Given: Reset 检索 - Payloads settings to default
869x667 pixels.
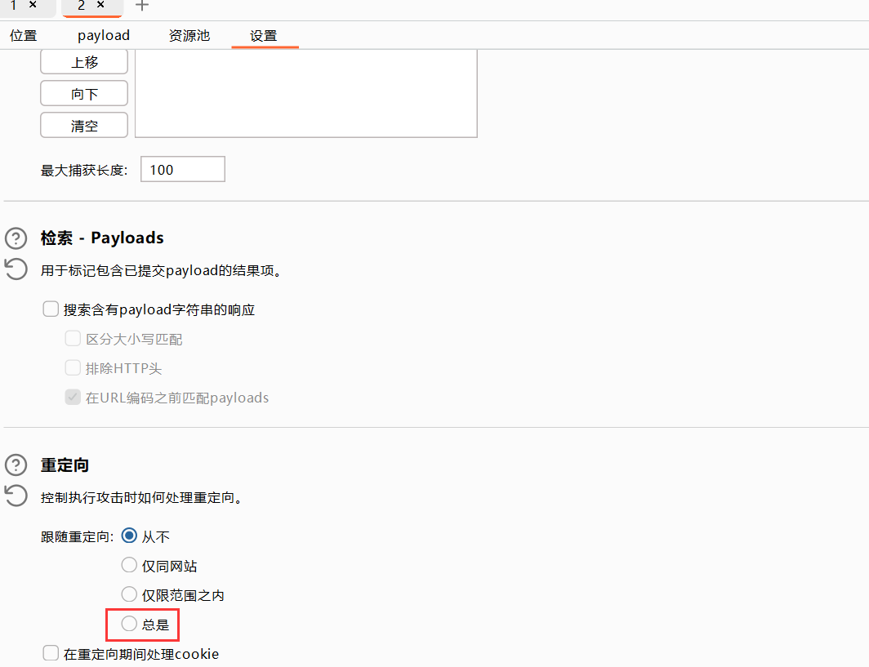Looking at the screenshot, I should [x=16, y=269].
